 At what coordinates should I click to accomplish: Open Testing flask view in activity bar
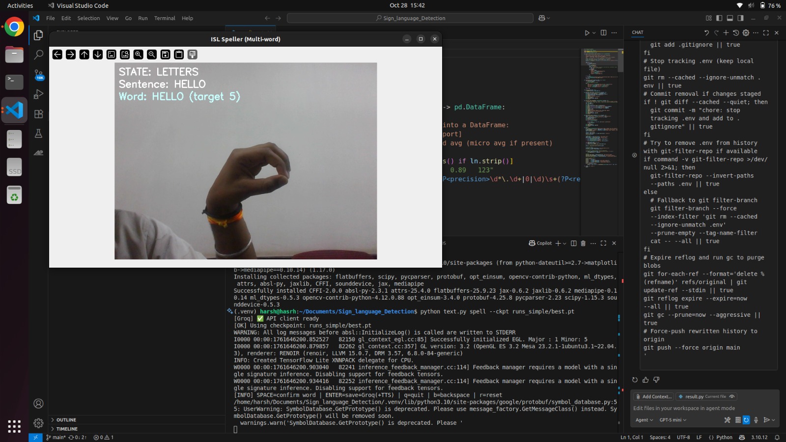pyautogui.click(x=38, y=134)
